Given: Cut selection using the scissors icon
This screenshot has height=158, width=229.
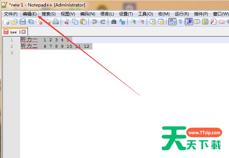Looking at the screenshot, I should (x=67, y=22).
